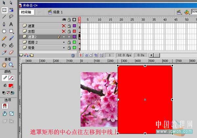
Task: Toggle visibility of 遮罩 layer
Action: click(x=64, y=26)
